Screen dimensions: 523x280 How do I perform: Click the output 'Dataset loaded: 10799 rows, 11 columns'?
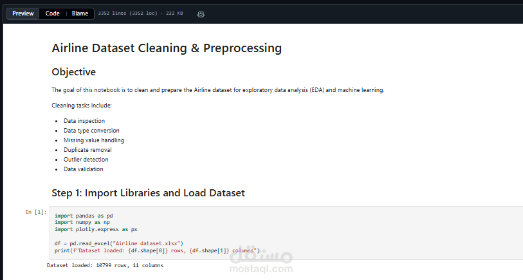click(x=105, y=265)
